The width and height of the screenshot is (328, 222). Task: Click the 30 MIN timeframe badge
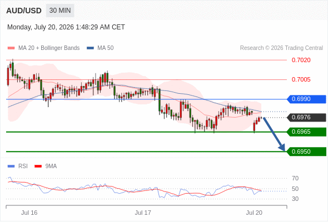tap(60, 11)
